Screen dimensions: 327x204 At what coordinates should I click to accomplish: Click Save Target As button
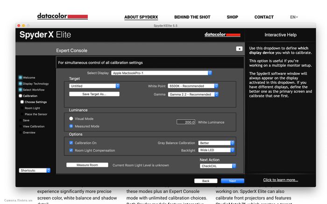click(x=94, y=94)
